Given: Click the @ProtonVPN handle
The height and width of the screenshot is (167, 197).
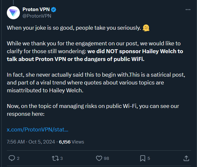Looking at the screenshot, I should tap(37, 16).
